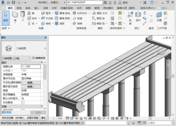Screen dimensions: 176x126
Task: Click the Stair (楼梯) tool
Action: 78,23
